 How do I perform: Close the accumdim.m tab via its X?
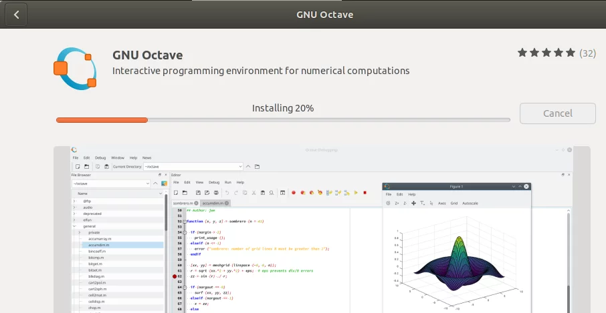(227, 203)
